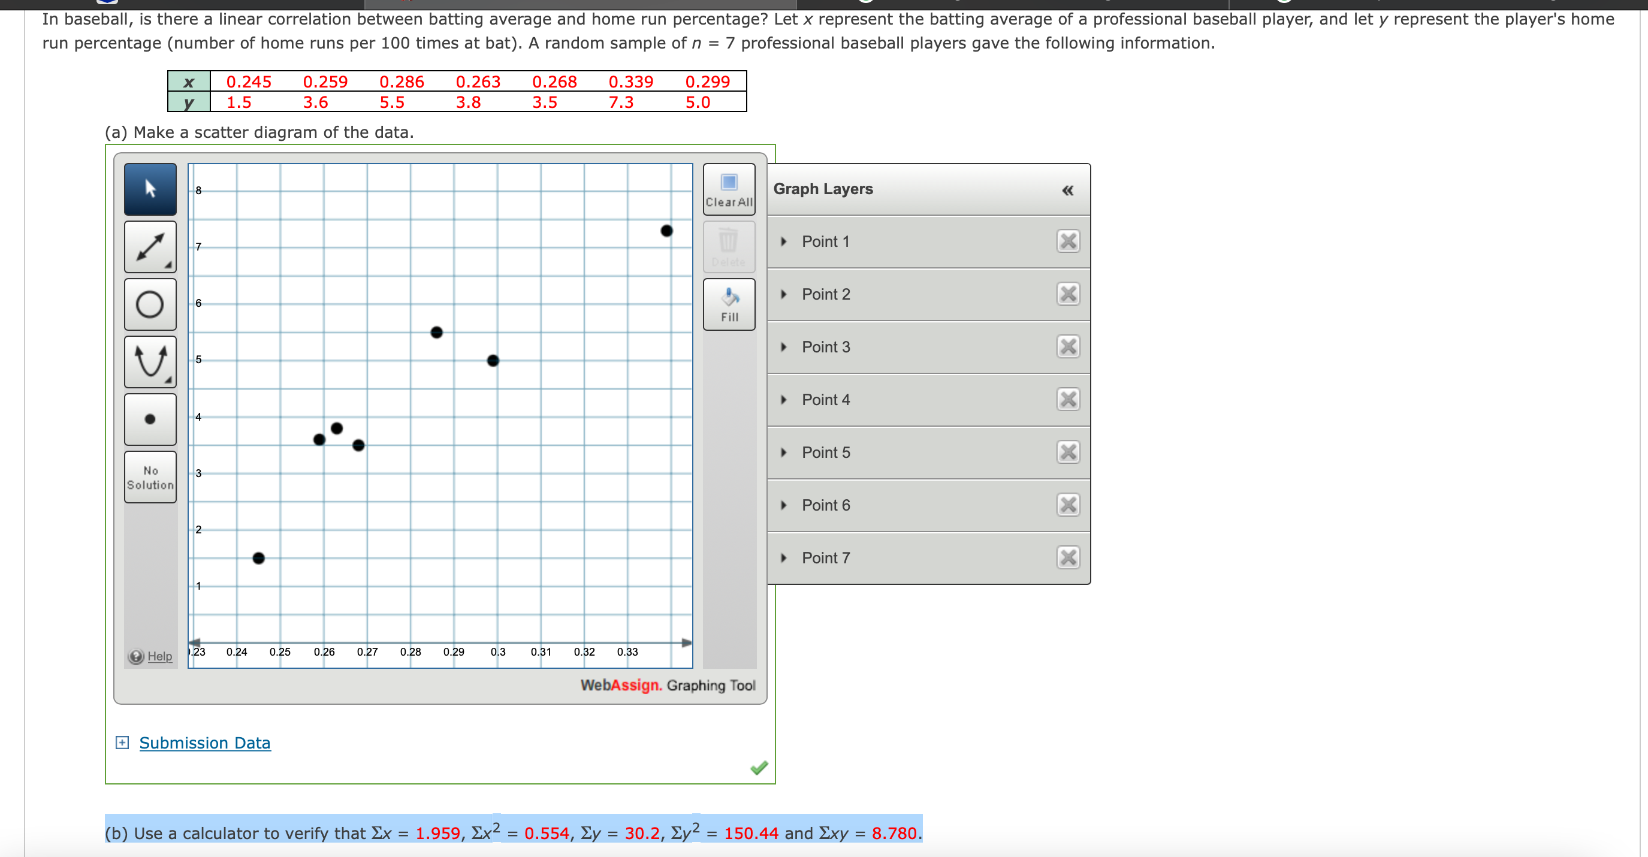Click the table value 0.339
This screenshot has height=857, width=1648.
coord(631,82)
